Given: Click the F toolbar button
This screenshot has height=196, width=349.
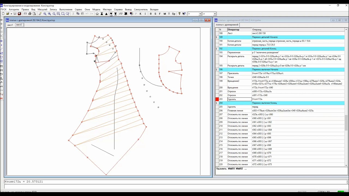Looking at the screenshot, I should (x=160, y=14).
